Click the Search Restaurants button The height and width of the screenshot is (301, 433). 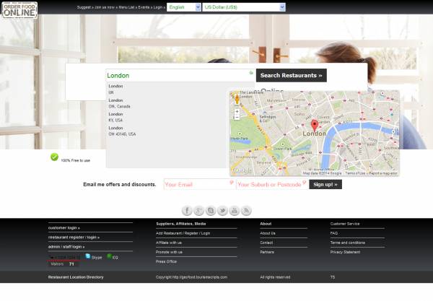pos(292,75)
